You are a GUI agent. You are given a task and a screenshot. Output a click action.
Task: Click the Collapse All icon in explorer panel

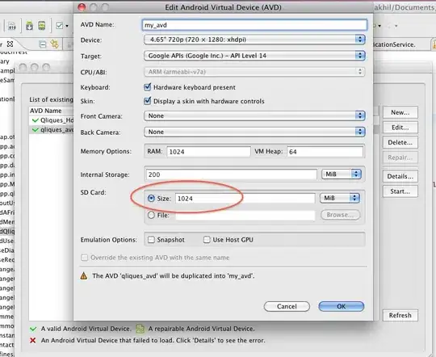[x=43, y=44]
